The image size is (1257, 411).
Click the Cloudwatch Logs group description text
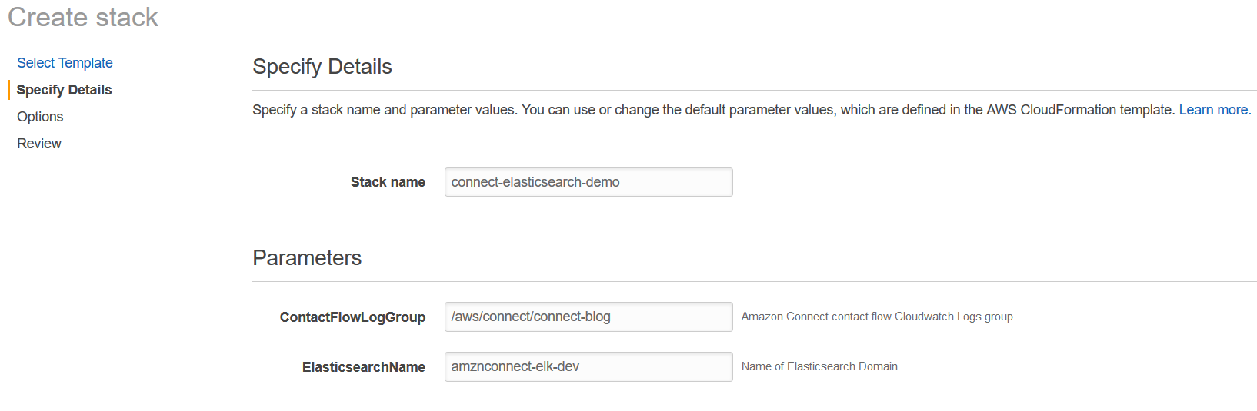click(877, 317)
